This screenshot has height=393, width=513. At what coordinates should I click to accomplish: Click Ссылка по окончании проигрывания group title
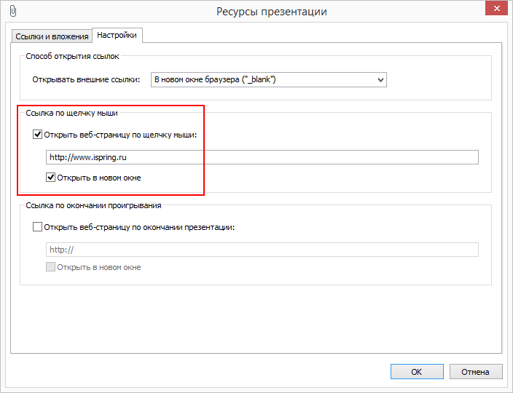[93, 205]
